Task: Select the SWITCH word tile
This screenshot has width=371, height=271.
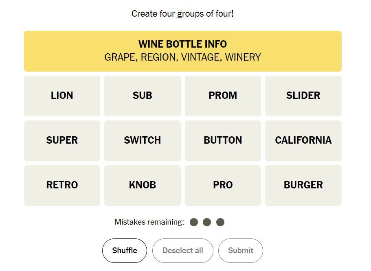Action: coord(142,140)
